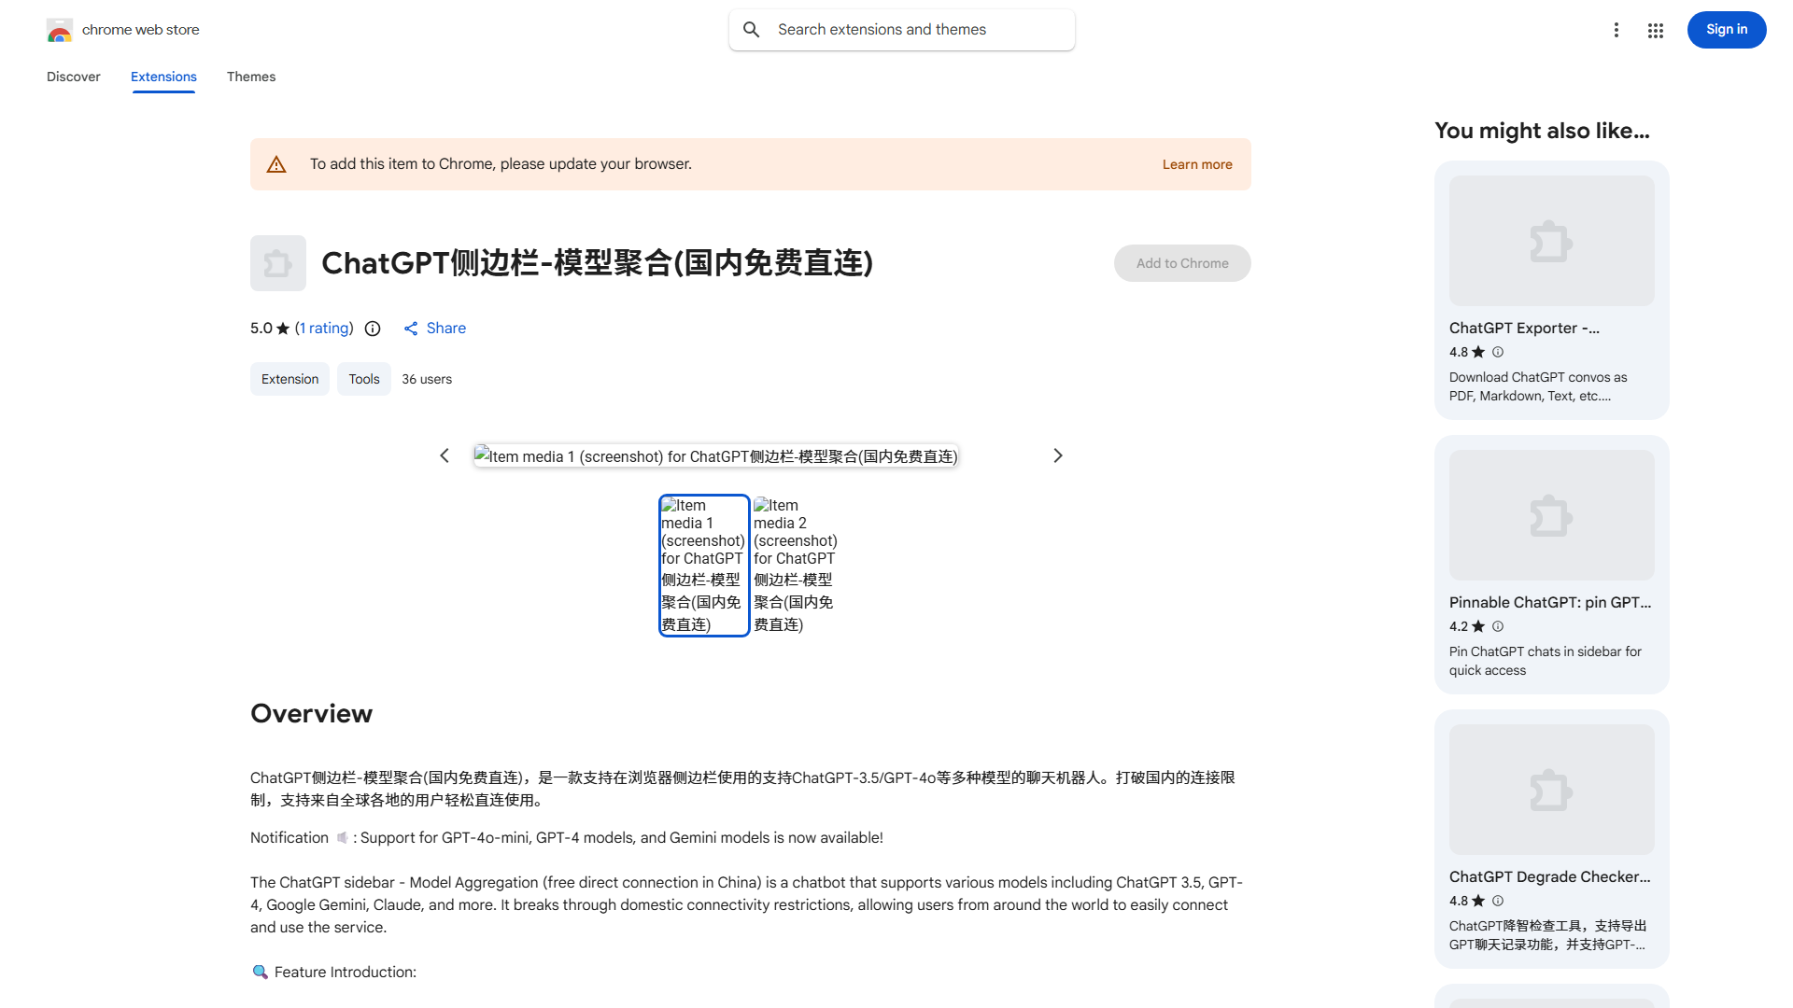The height and width of the screenshot is (1008, 1793).
Task: Click the info icon on ChatGPT Exporter card
Action: tap(1498, 352)
